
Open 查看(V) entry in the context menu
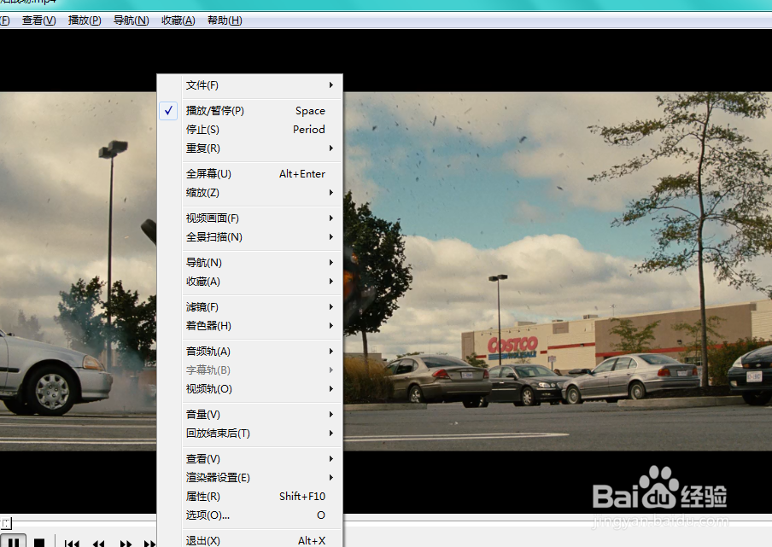[x=250, y=458]
